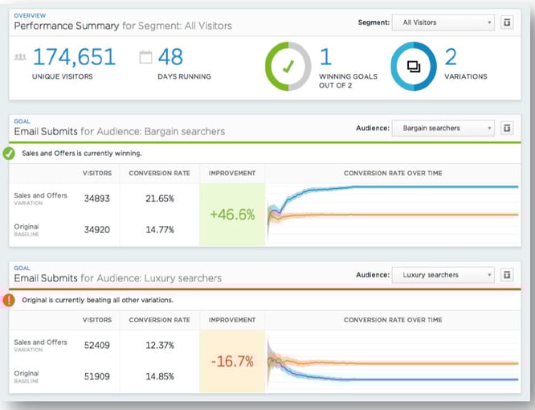Click conversion rate 12.37%
The height and width of the screenshot is (410, 535).
(x=160, y=345)
